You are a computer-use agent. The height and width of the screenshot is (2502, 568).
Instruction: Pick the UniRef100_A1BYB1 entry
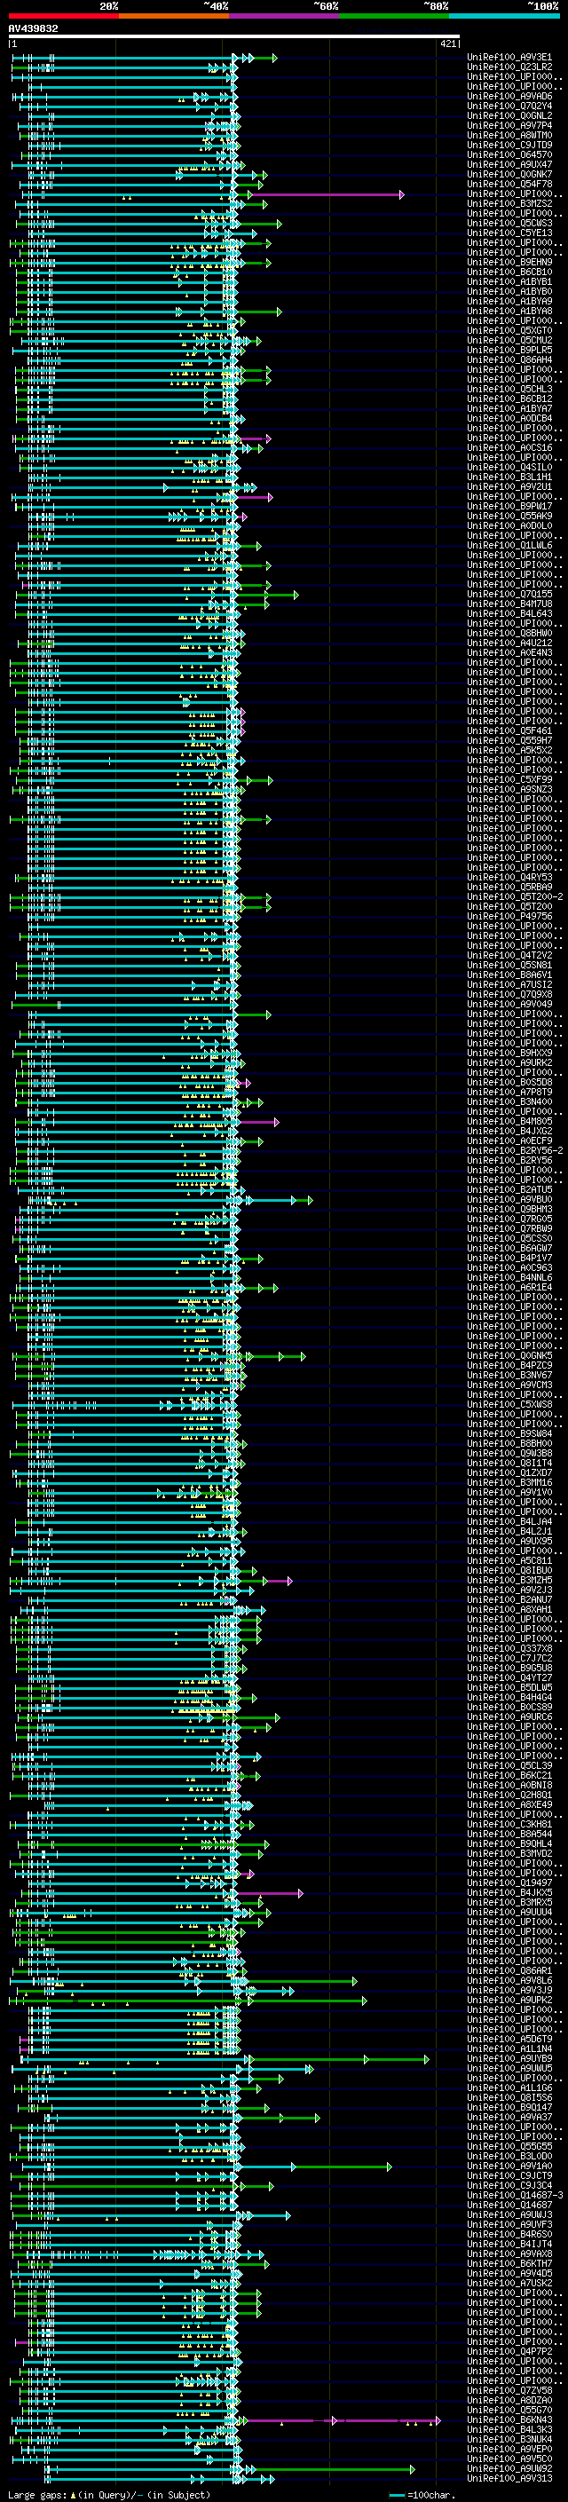tap(509, 281)
